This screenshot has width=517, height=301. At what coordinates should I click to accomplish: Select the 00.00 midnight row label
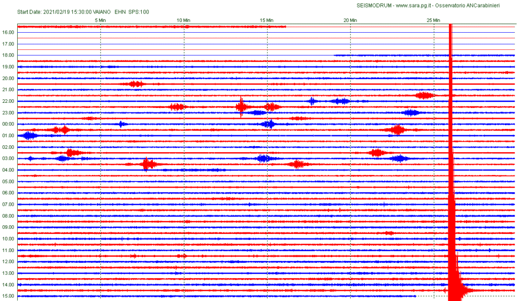pos(8,124)
